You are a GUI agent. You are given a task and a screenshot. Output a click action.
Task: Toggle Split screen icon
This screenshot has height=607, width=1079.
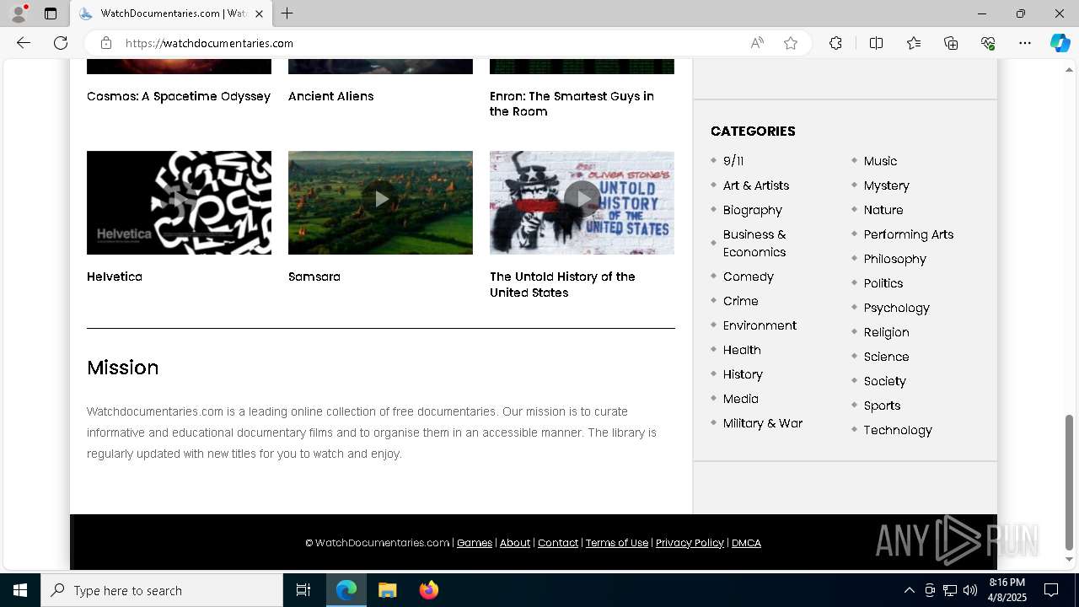click(876, 43)
